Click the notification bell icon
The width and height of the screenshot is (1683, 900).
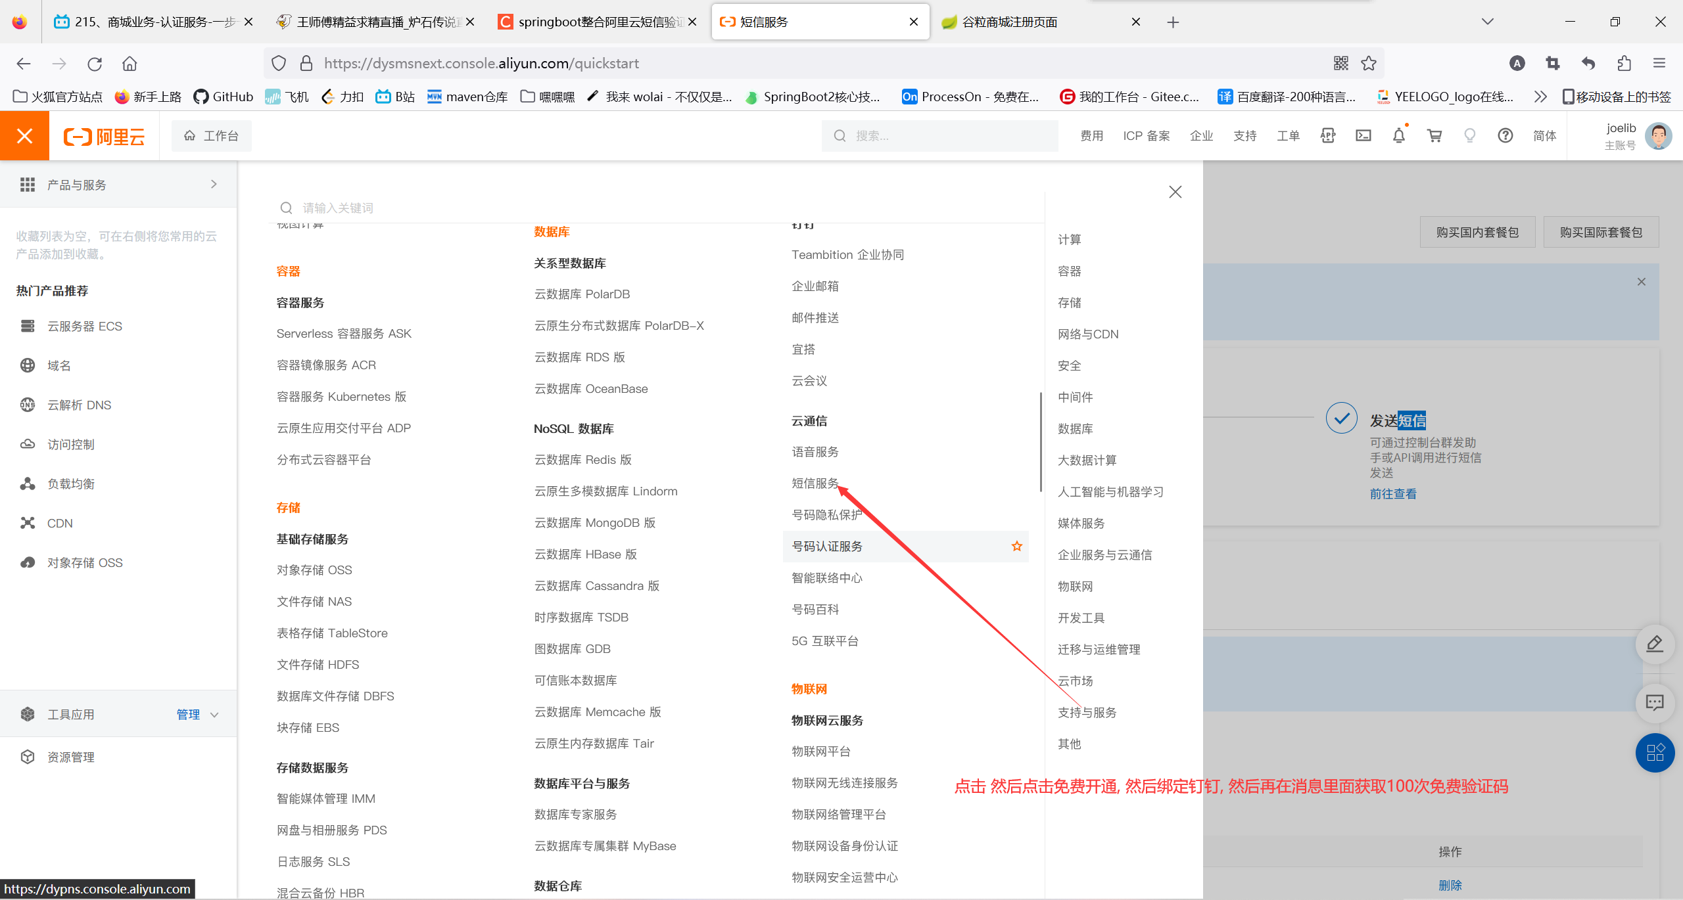tap(1398, 136)
